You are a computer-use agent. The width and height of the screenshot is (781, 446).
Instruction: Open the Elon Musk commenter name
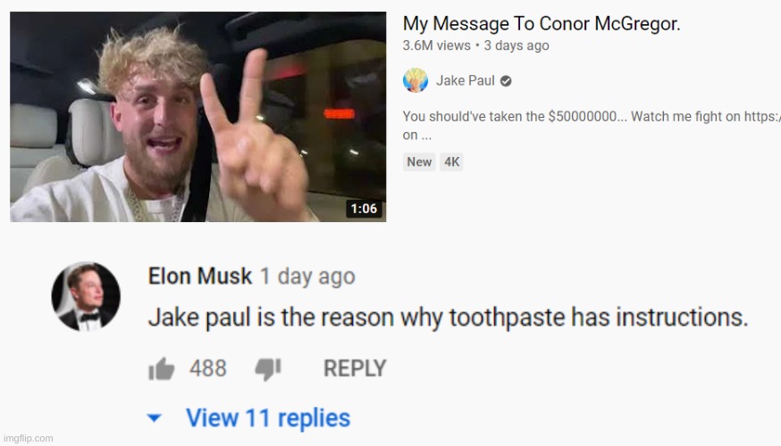click(x=200, y=276)
